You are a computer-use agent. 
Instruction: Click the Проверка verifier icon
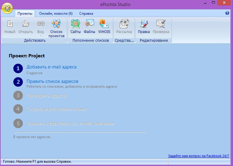161,27
